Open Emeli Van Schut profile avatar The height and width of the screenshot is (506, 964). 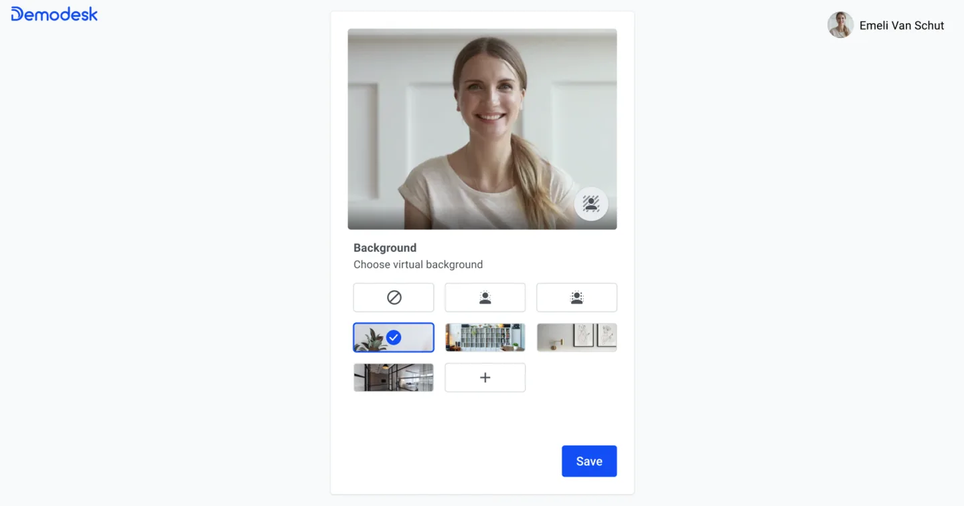tap(840, 25)
